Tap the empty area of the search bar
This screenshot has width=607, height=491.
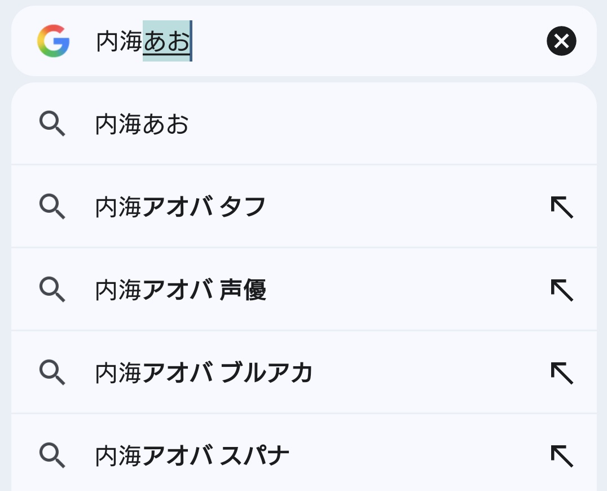click(367, 41)
